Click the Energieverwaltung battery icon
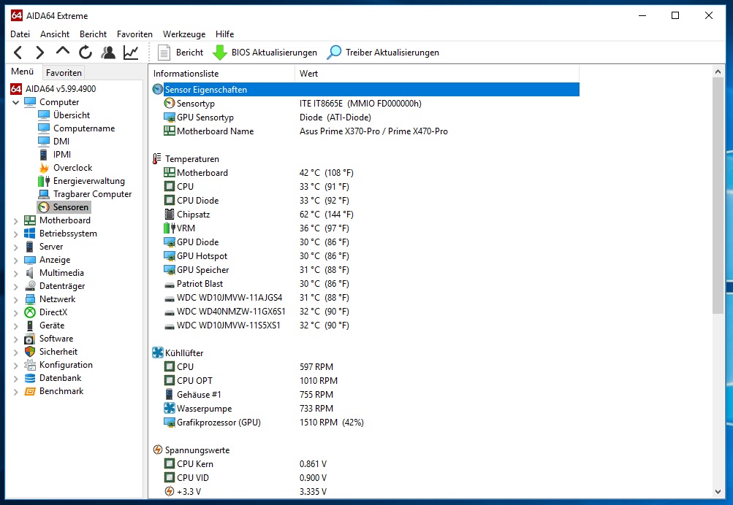The image size is (733, 505). point(44,181)
